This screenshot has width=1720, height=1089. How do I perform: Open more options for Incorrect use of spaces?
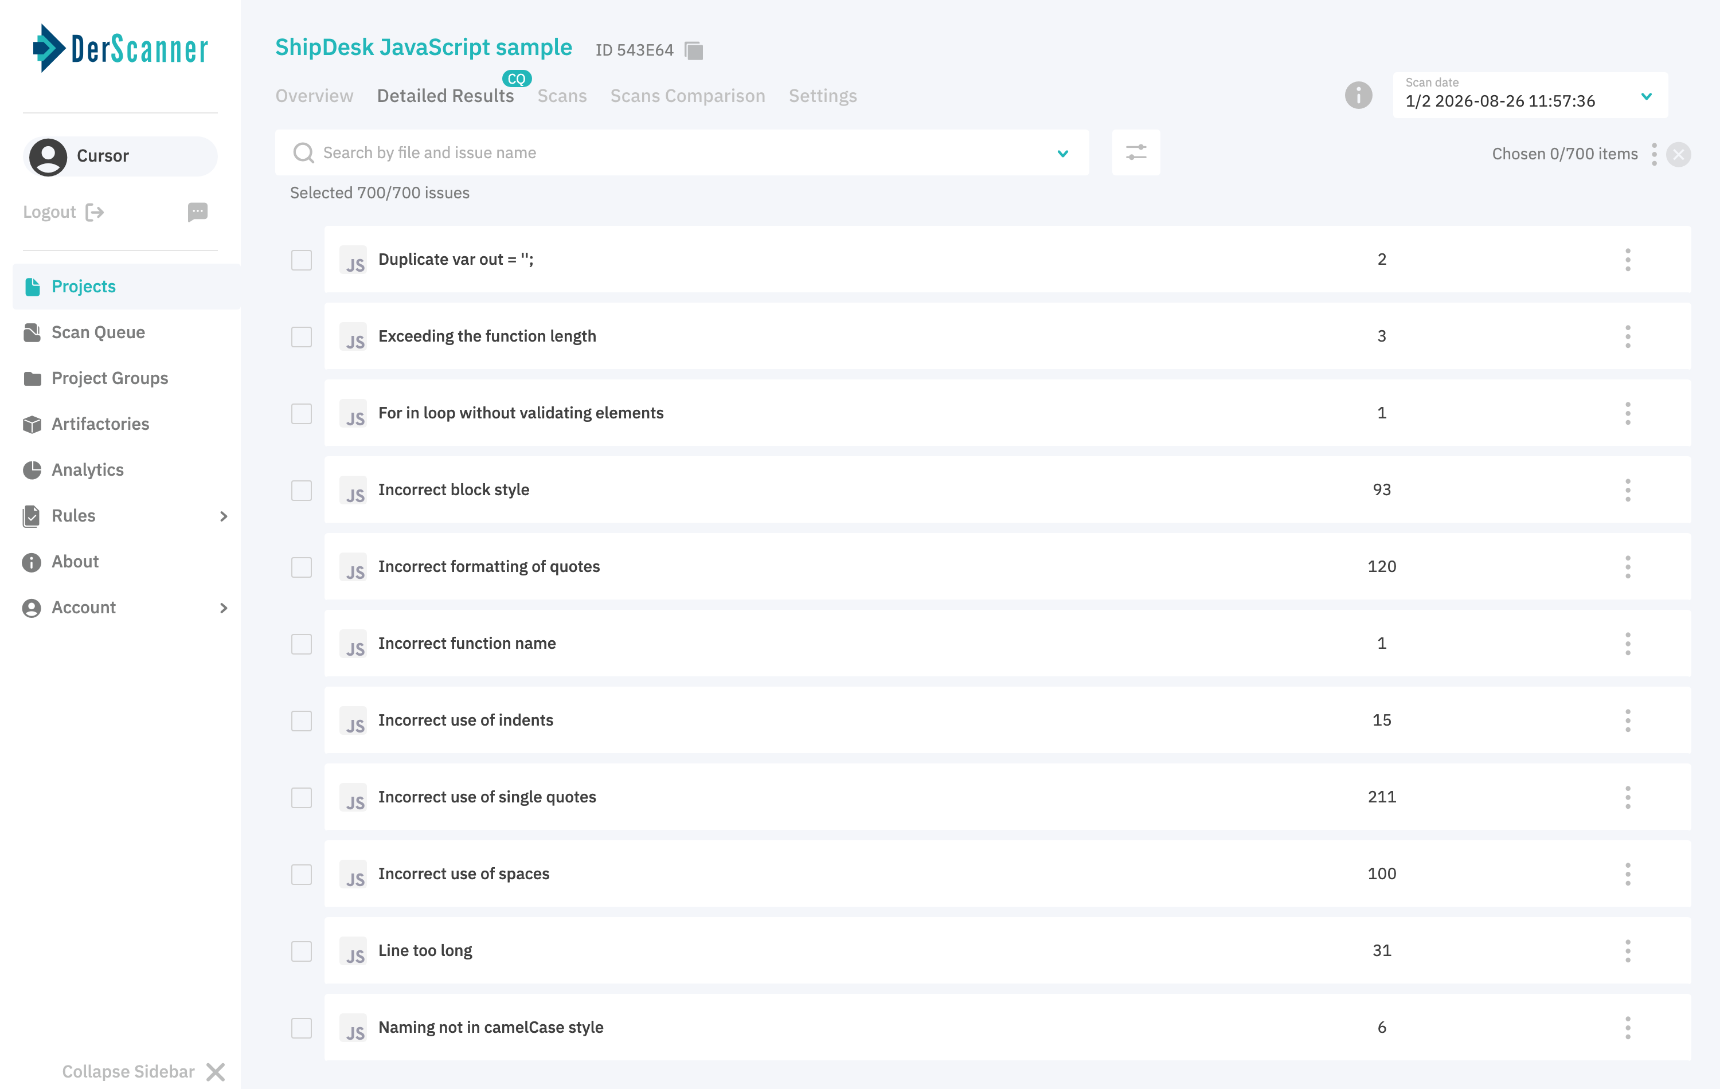pyautogui.click(x=1627, y=873)
